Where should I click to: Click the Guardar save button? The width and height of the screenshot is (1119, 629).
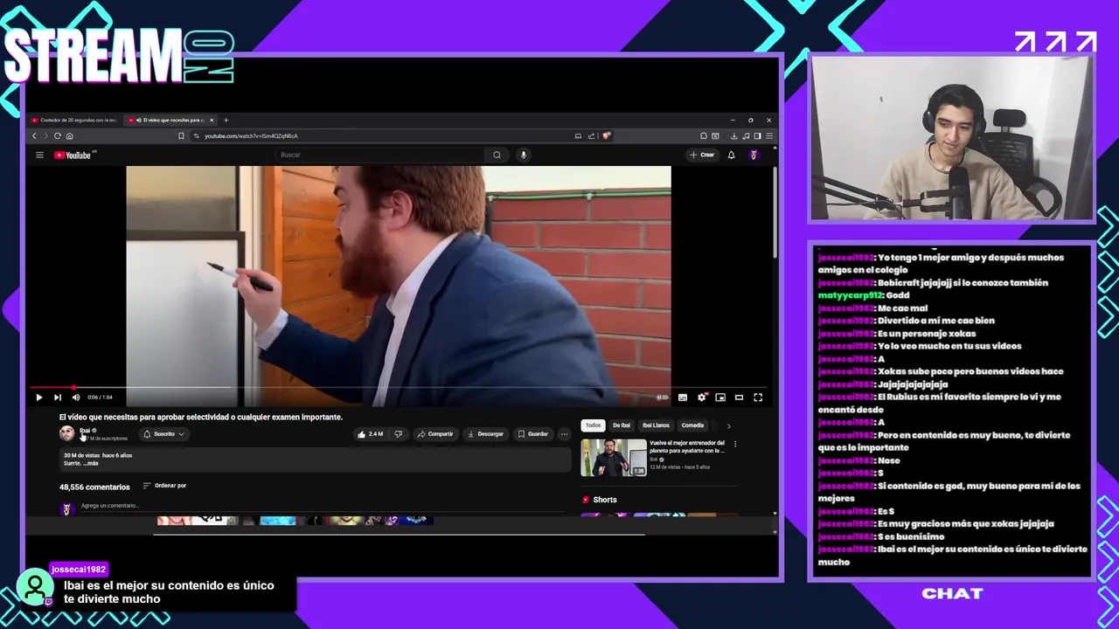(x=532, y=434)
